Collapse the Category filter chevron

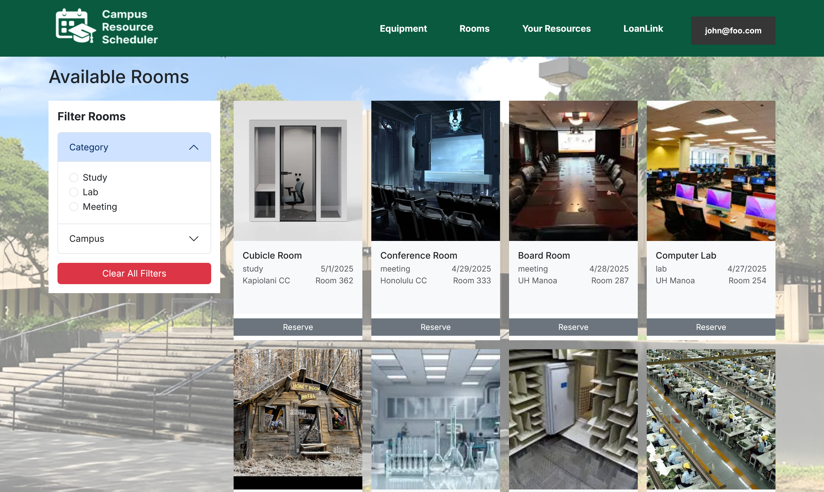(194, 147)
